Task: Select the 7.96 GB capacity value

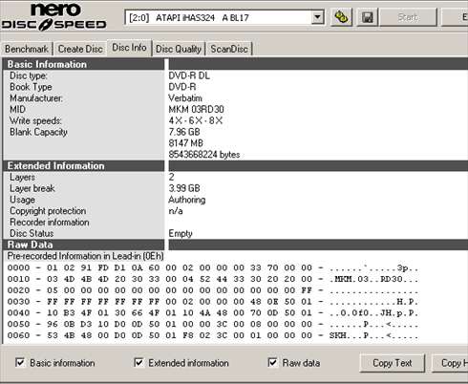Action: tap(184, 132)
